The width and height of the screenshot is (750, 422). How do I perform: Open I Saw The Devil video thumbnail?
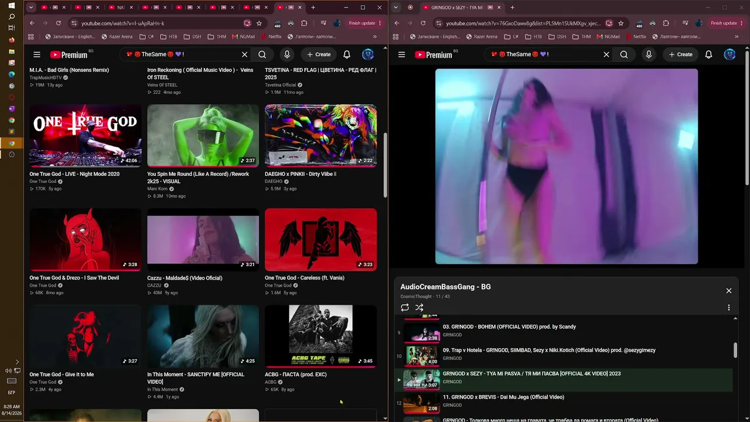86,240
